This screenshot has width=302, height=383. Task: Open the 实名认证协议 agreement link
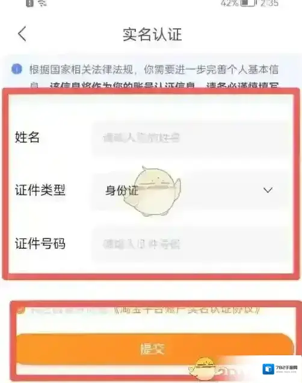click(187, 311)
